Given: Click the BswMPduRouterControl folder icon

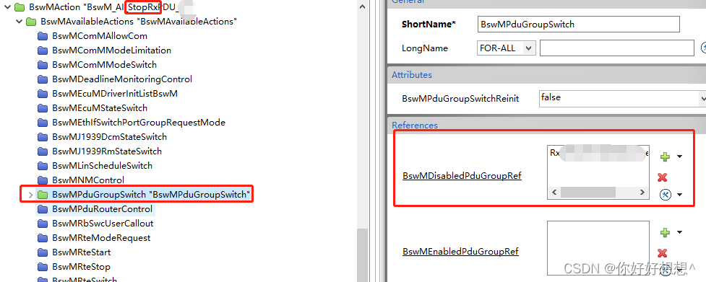Looking at the screenshot, I should [43, 209].
